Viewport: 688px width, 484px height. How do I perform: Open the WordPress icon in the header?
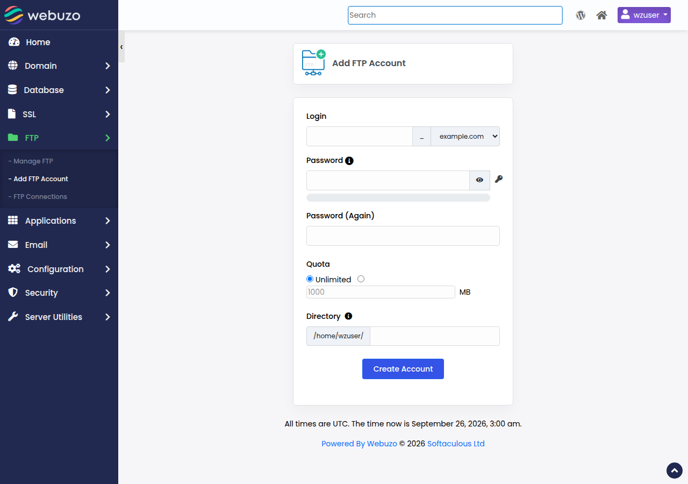coord(580,15)
